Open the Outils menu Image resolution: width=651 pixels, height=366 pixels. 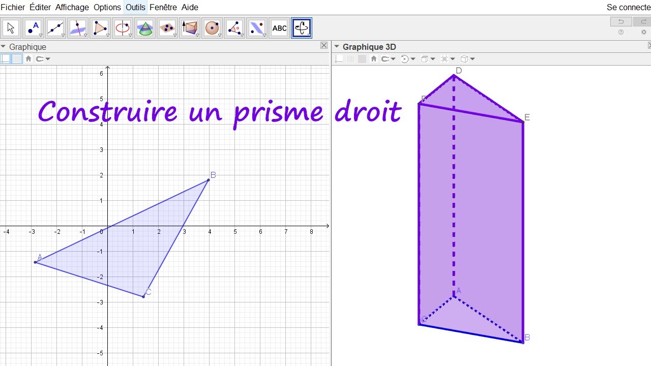pos(136,7)
